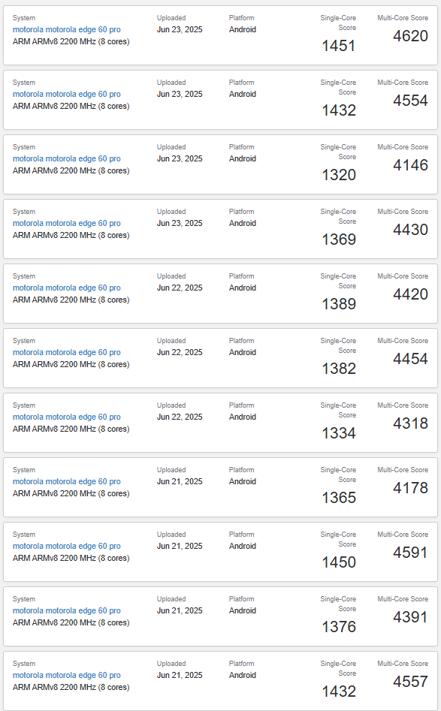Open the motorola link for single-core score 1389
Viewport: 441px width, 711px height.
coord(67,288)
